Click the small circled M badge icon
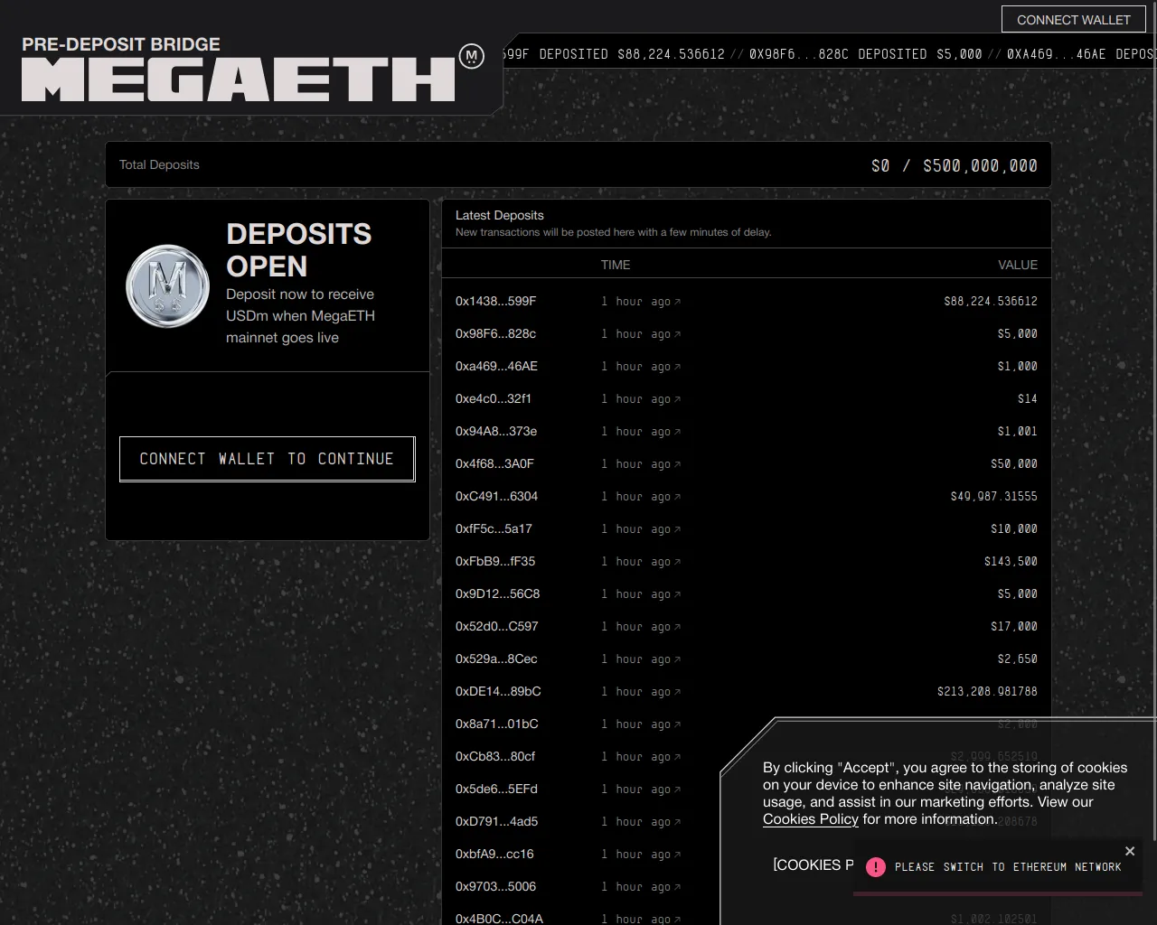The width and height of the screenshot is (1157, 925). [471, 56]
